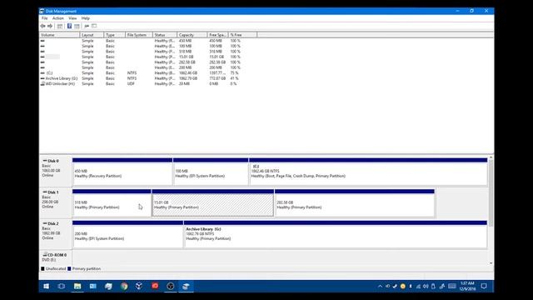Image resolution: width=533 pixels, height=300 pixels.
Task: Select the hatched 15.01 GB partition
Action: click(x=213, y=203)
